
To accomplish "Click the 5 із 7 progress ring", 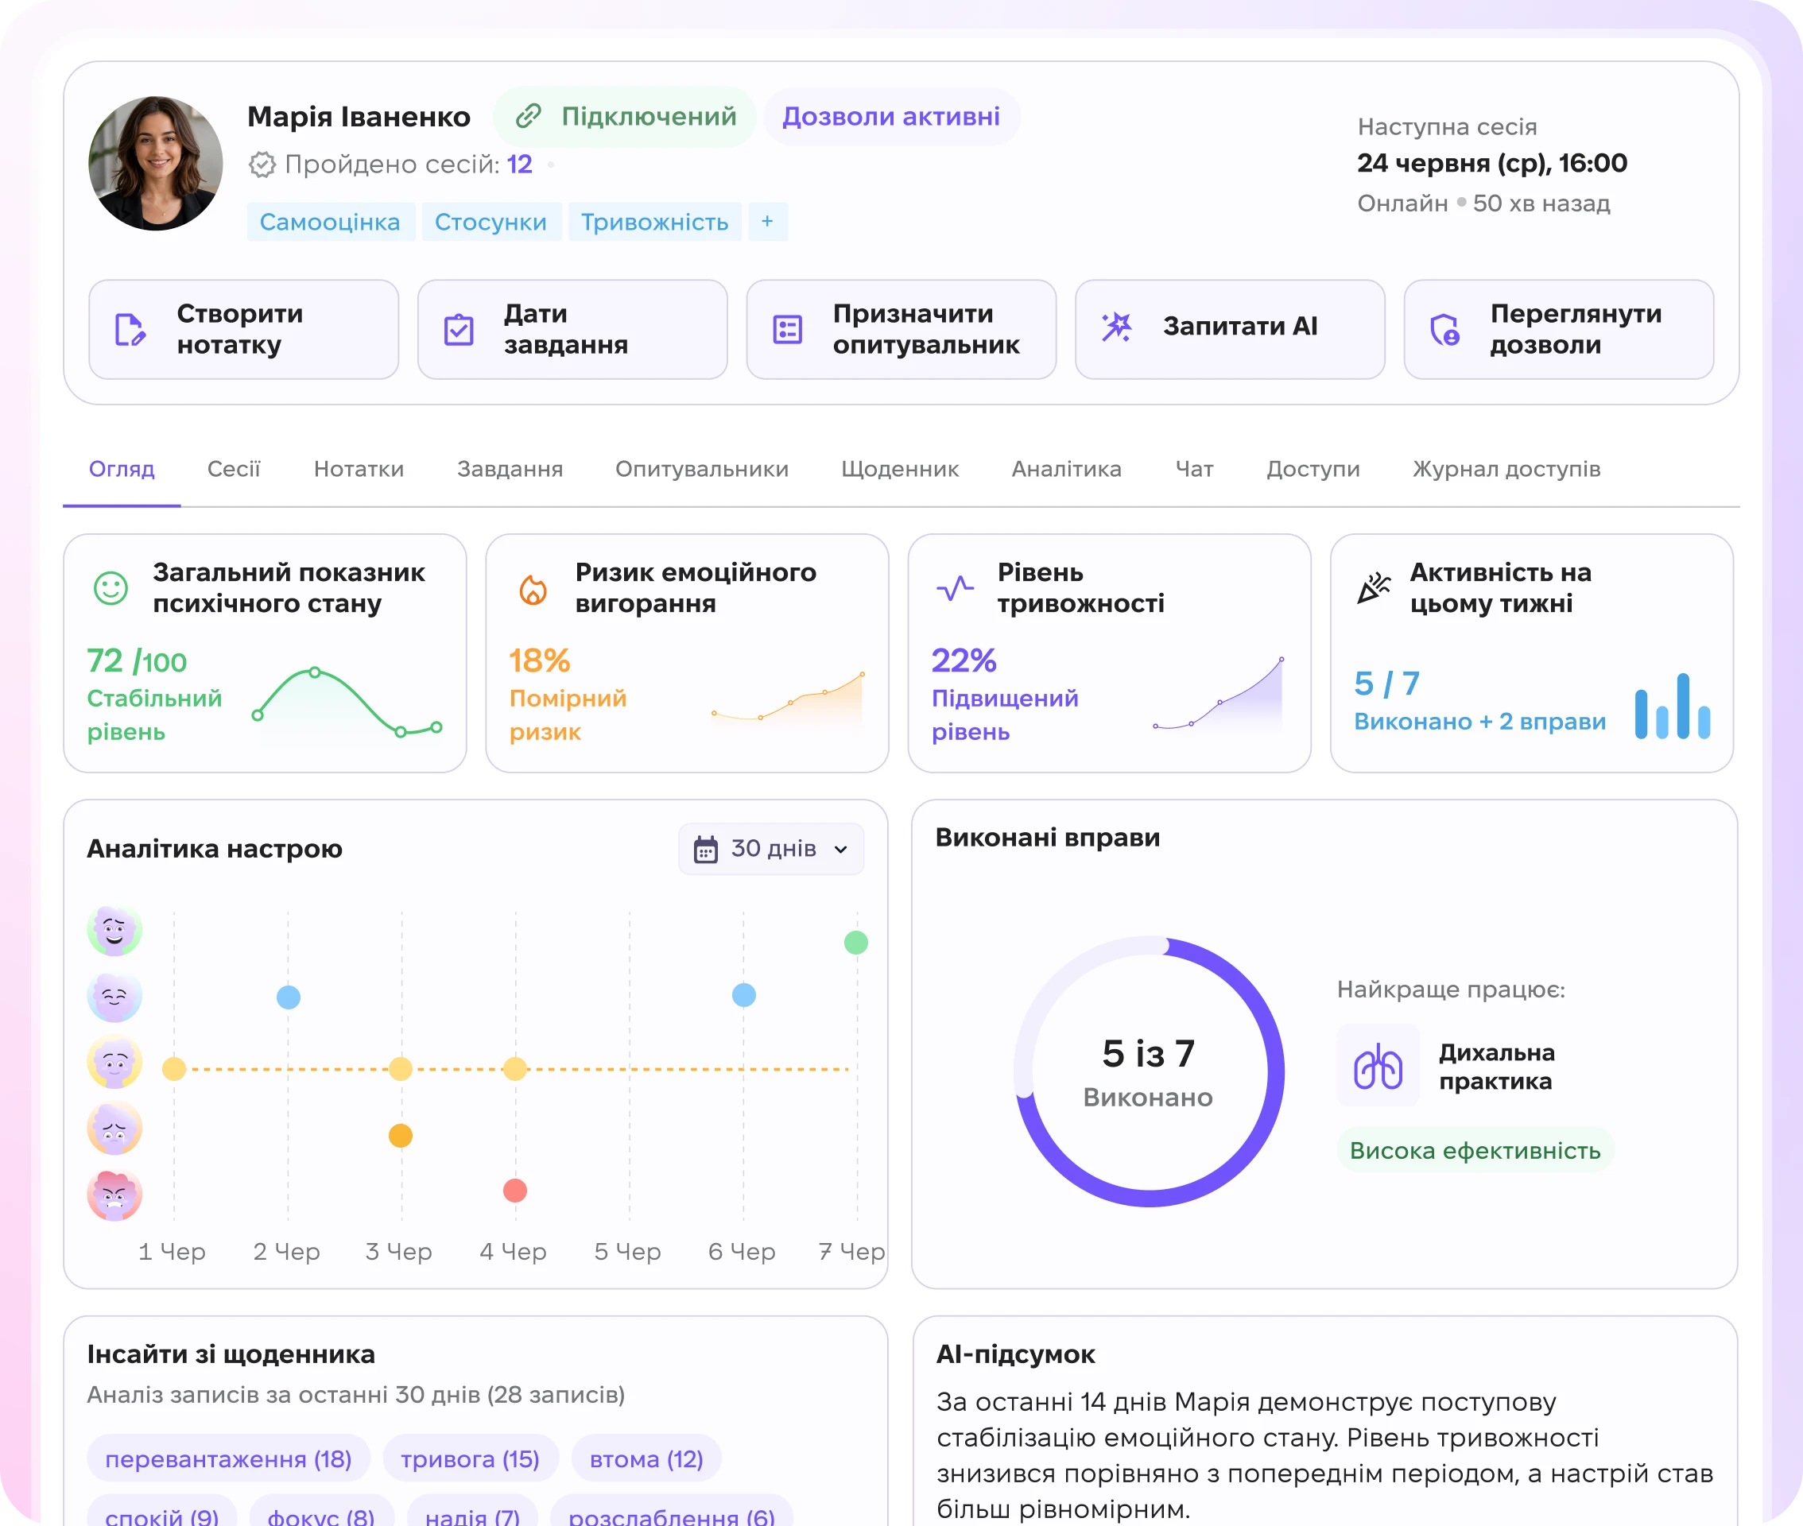I will [1149, 1073].
